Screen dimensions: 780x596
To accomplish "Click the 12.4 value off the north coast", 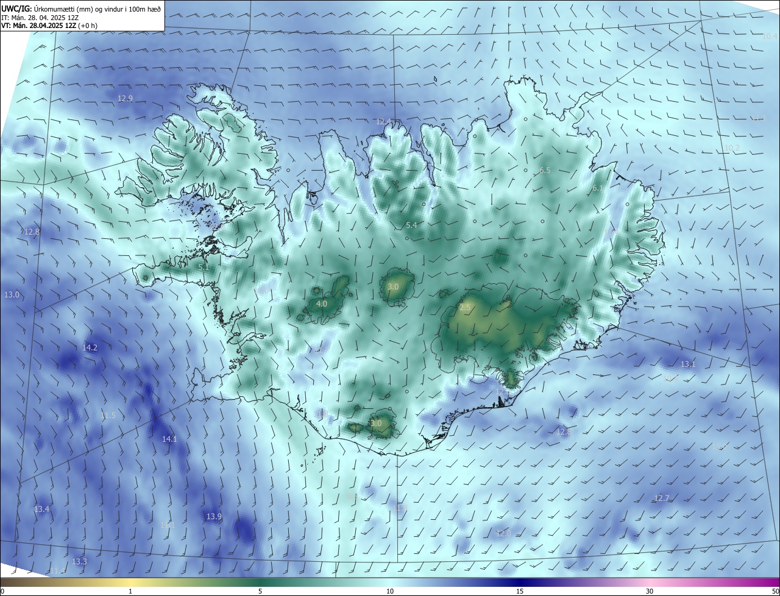I will click(x=383, y=121).
